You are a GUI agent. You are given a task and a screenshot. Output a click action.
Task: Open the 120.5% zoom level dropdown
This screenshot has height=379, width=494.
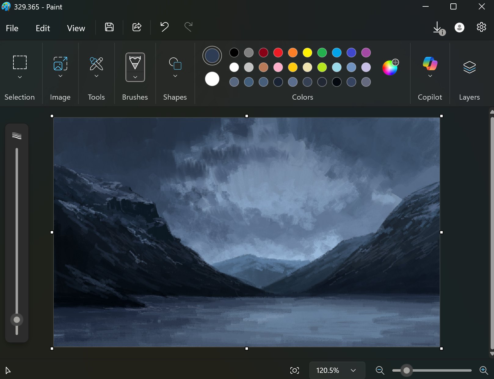click(337, 370)
